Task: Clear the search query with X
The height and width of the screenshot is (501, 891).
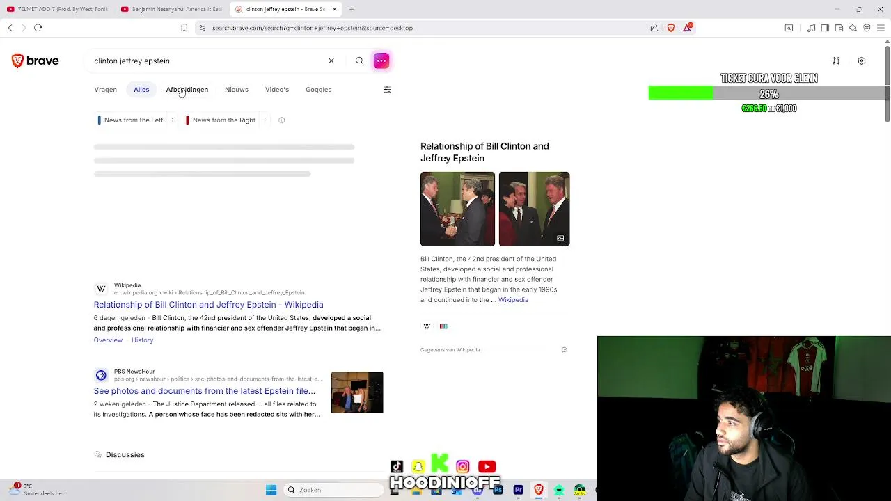Action: pyautogui.click(x=331, y=61)
